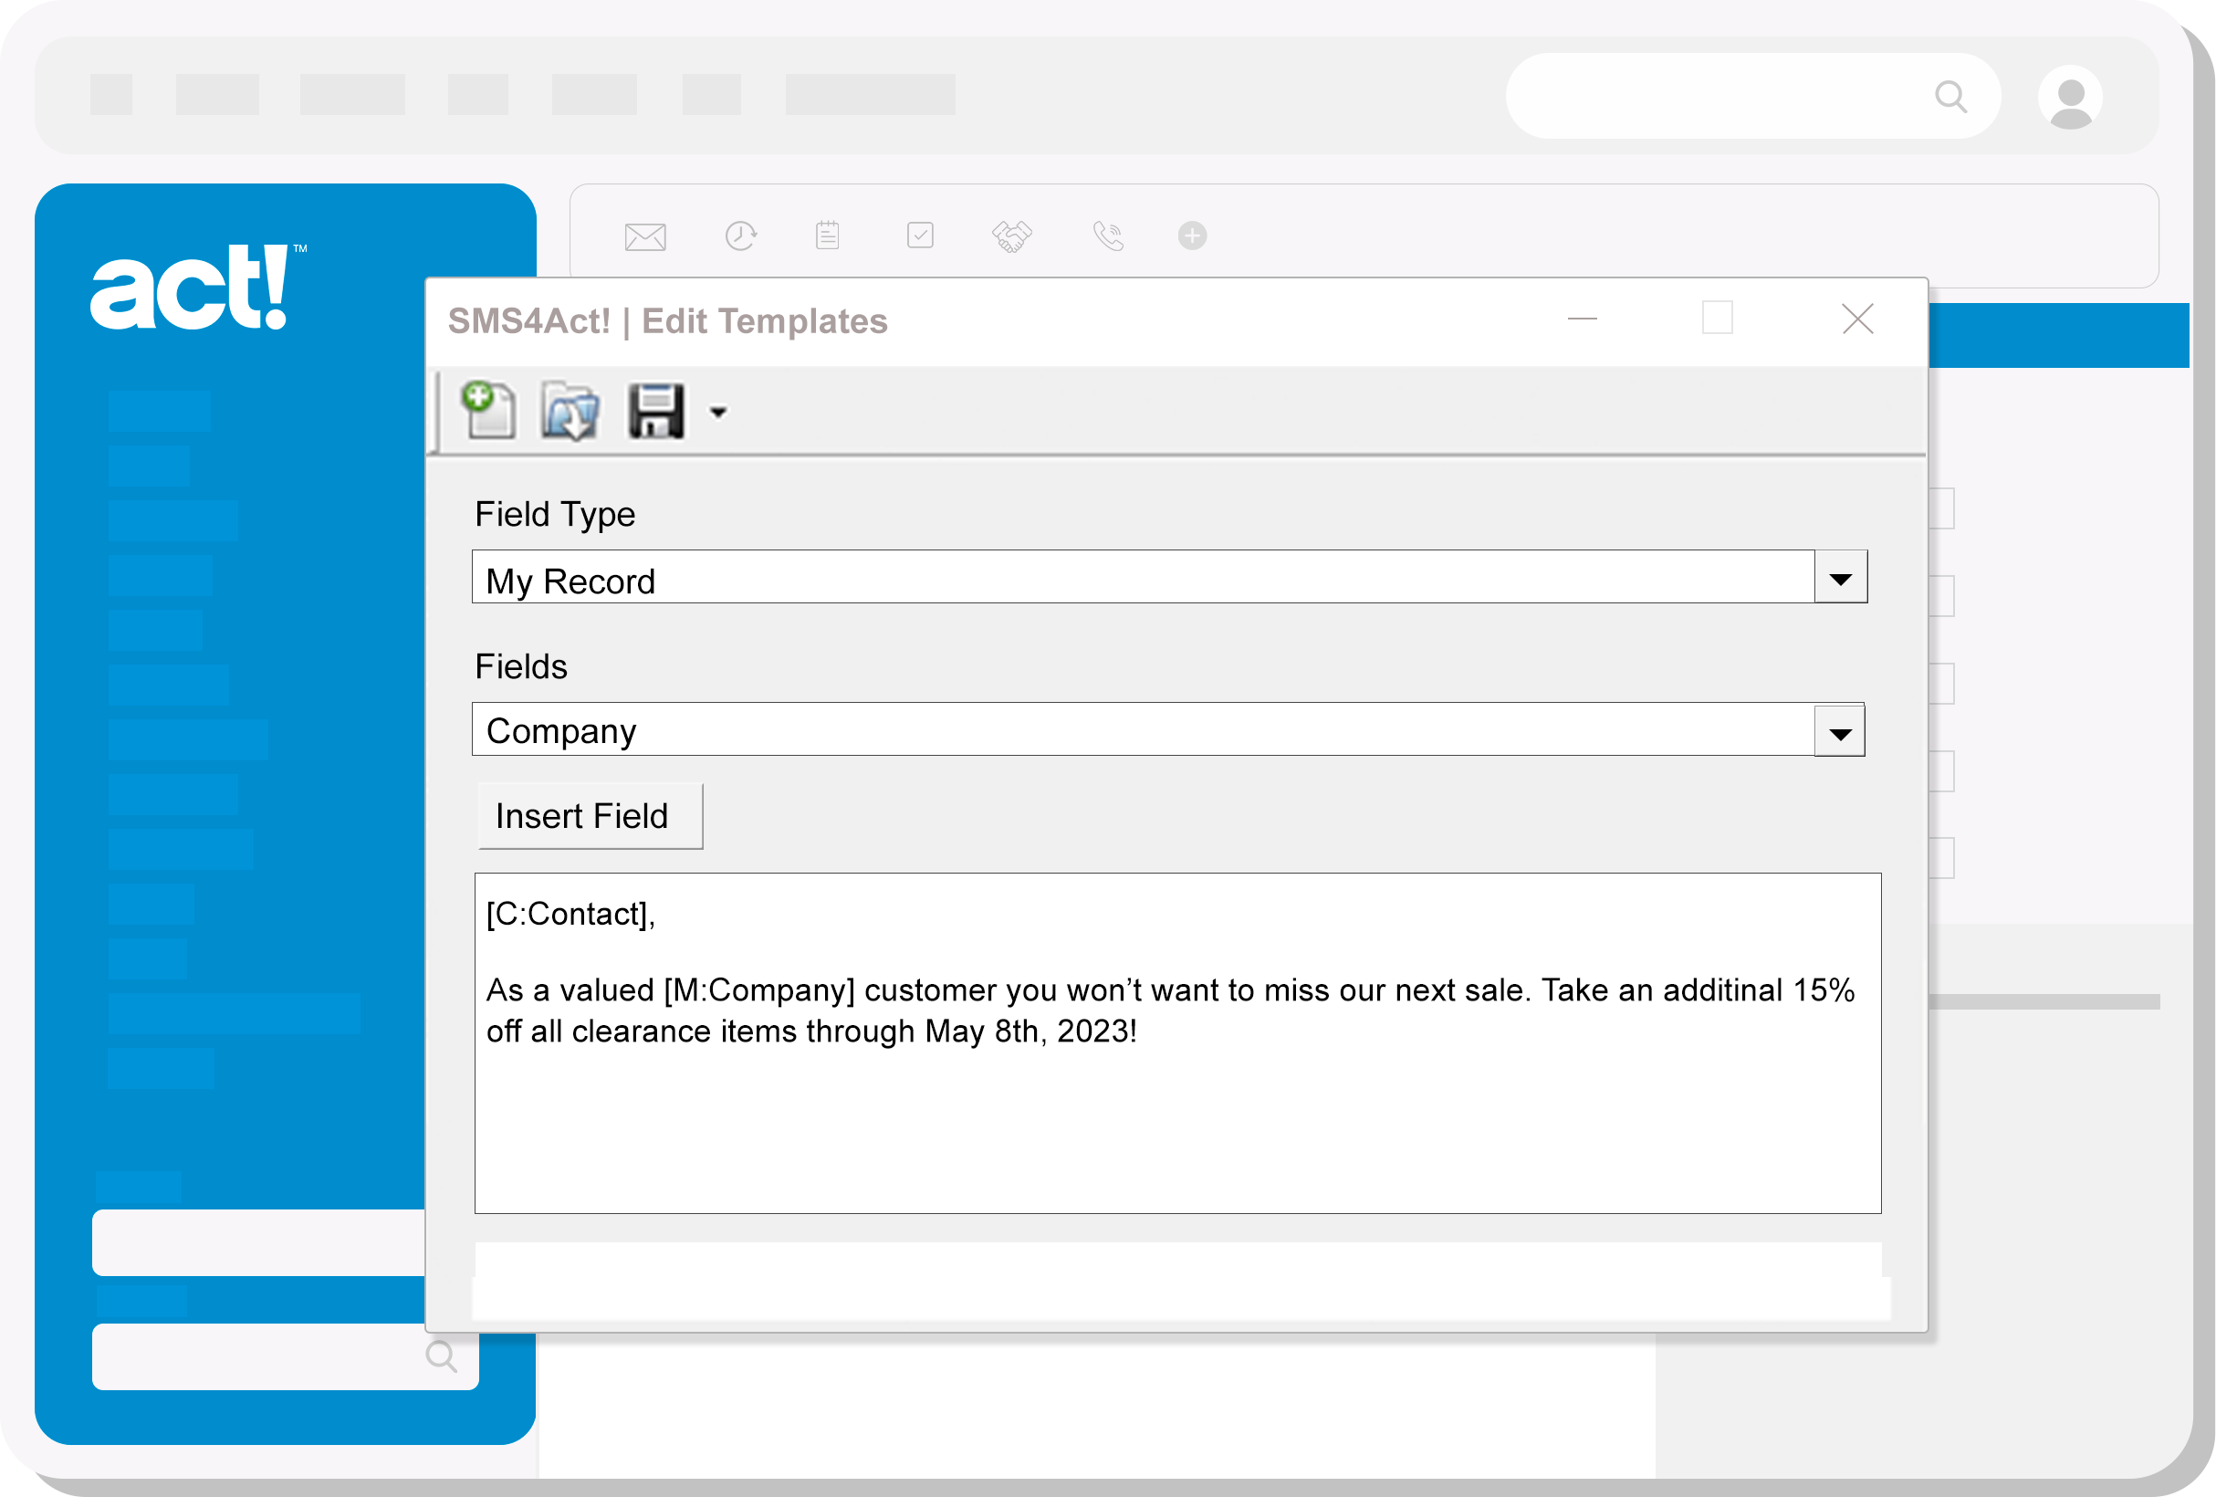Open the user profile avatar
Image resolution: width=2216 pixels, height=1497 pixels.
click(2069, 97)
